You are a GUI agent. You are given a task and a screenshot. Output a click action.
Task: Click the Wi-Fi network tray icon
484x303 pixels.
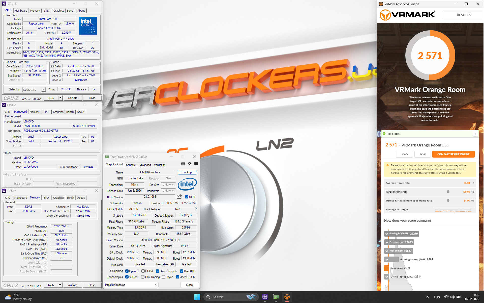[446, 297]
